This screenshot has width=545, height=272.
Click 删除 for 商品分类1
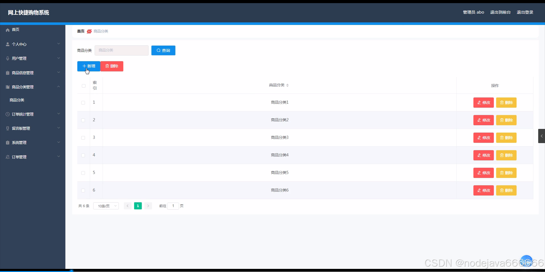pos(506,103)
